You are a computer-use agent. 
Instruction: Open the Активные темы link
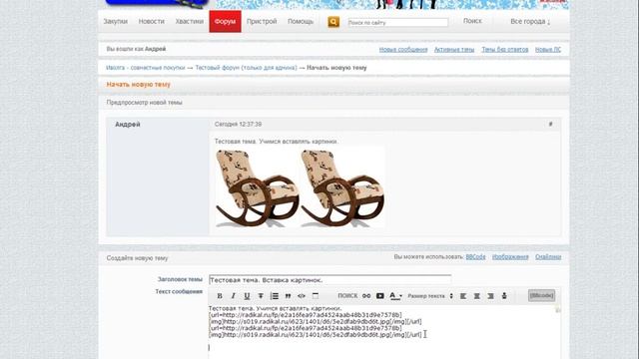click(454, 49)
